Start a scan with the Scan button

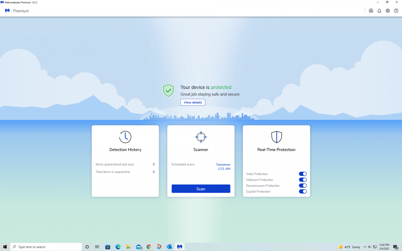(x=201, y=189)
